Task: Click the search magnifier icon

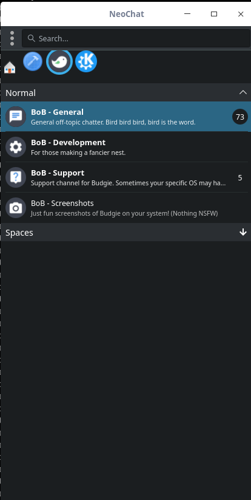Action: [x=31, y=39]
